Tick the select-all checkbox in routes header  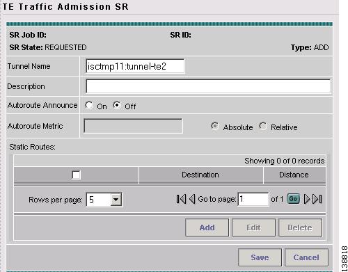point(76,175)
